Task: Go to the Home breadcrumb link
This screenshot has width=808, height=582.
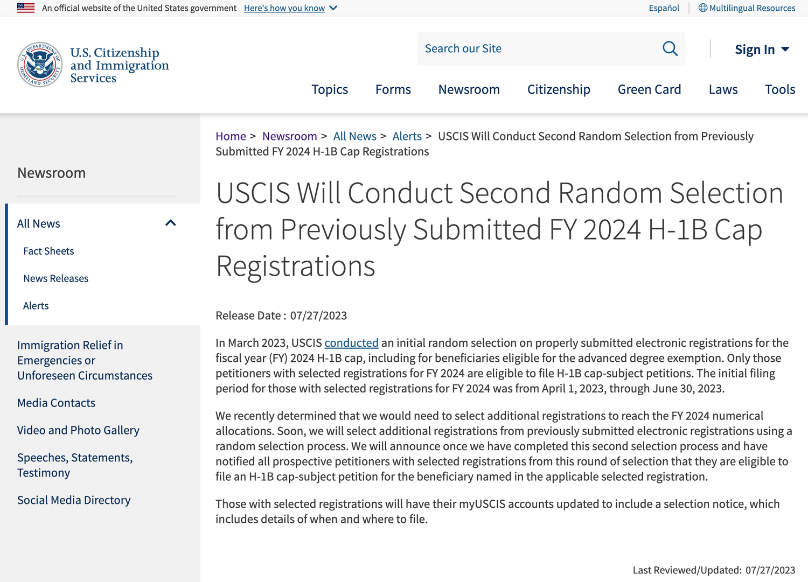Action: [231, 136]
